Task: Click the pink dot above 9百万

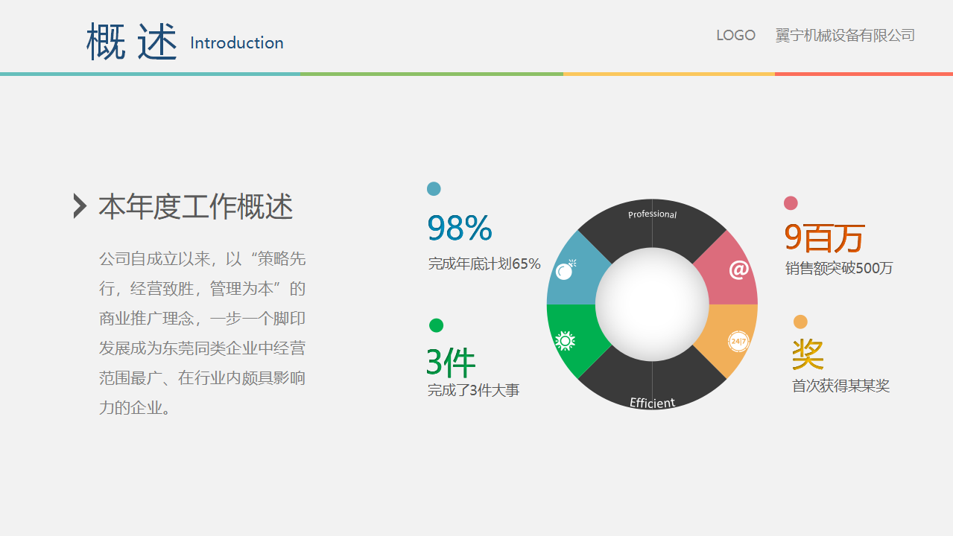Action: 791,203
